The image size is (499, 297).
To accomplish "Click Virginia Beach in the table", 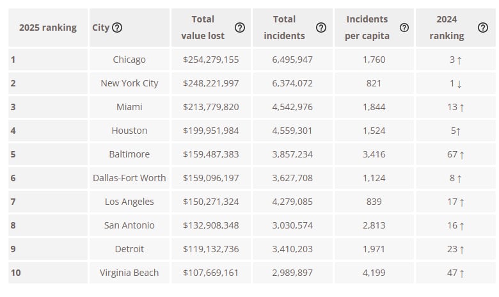I will tap(129, 273).
